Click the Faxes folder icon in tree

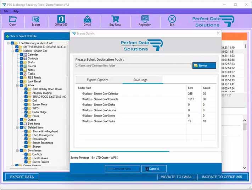29,116
